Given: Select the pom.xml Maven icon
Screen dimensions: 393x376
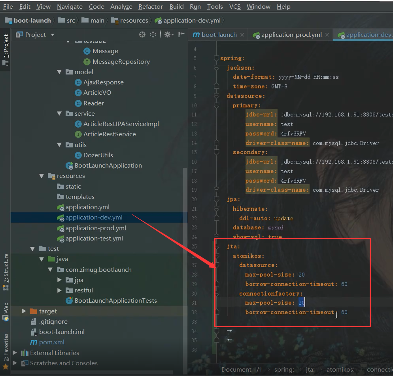Looking at the screenshot, I should tap(34, 342).
